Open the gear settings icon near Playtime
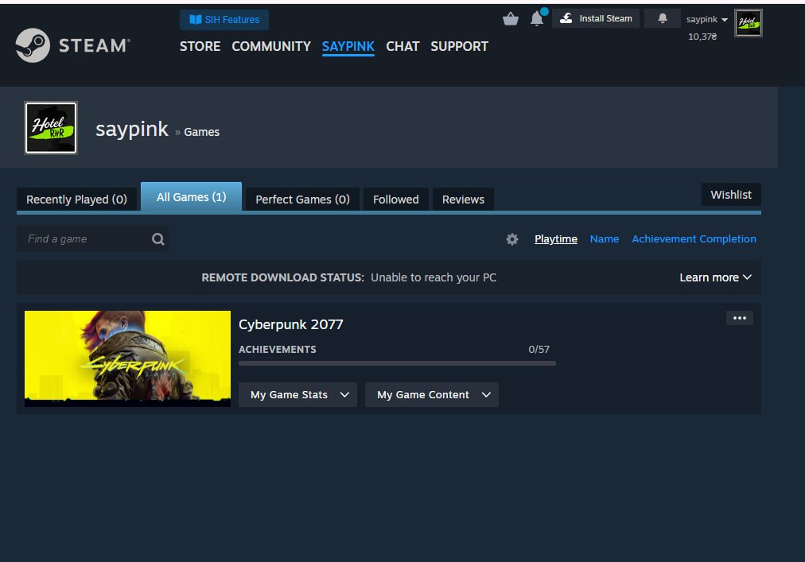The width and height of the screenshot is (805, 562). coord(512,239)
